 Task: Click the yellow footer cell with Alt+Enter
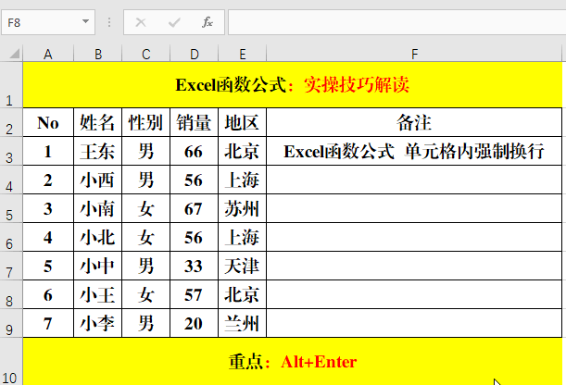click(292, 362)
